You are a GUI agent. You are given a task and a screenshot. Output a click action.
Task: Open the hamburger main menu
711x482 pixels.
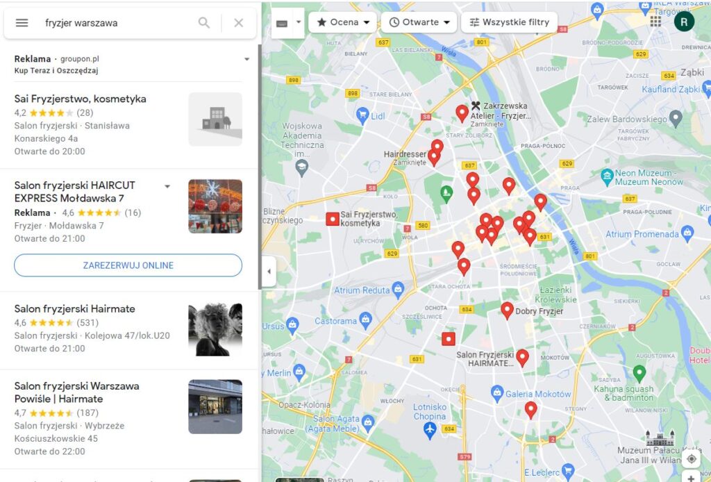click(22, 23)
